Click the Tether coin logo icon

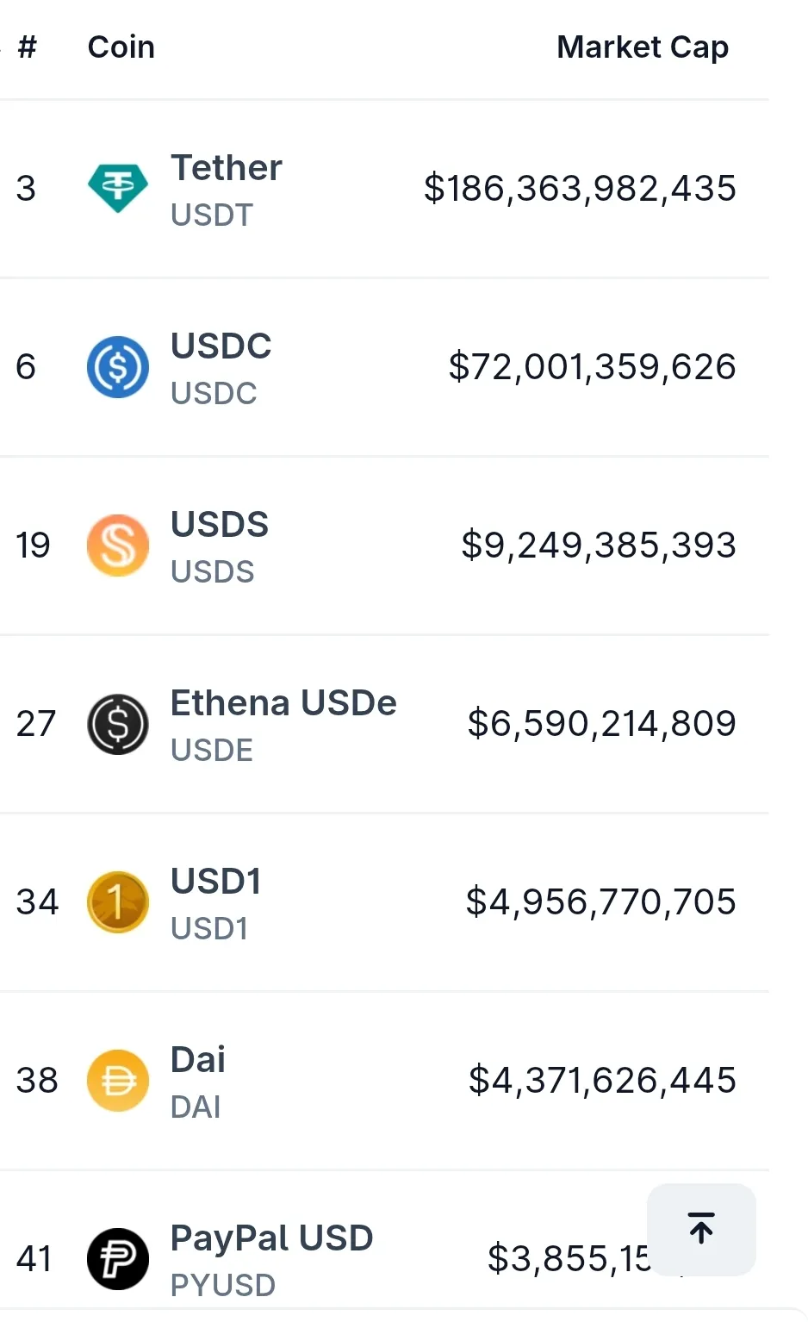pyautogui.click(x=118, y=188)
